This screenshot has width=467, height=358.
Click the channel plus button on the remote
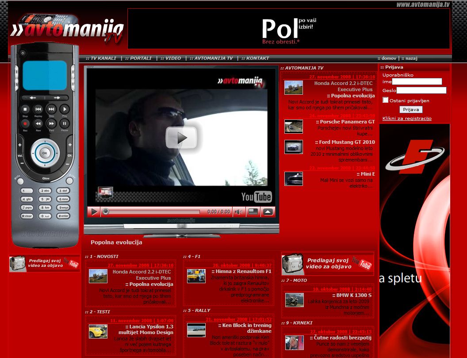[70, 145]
